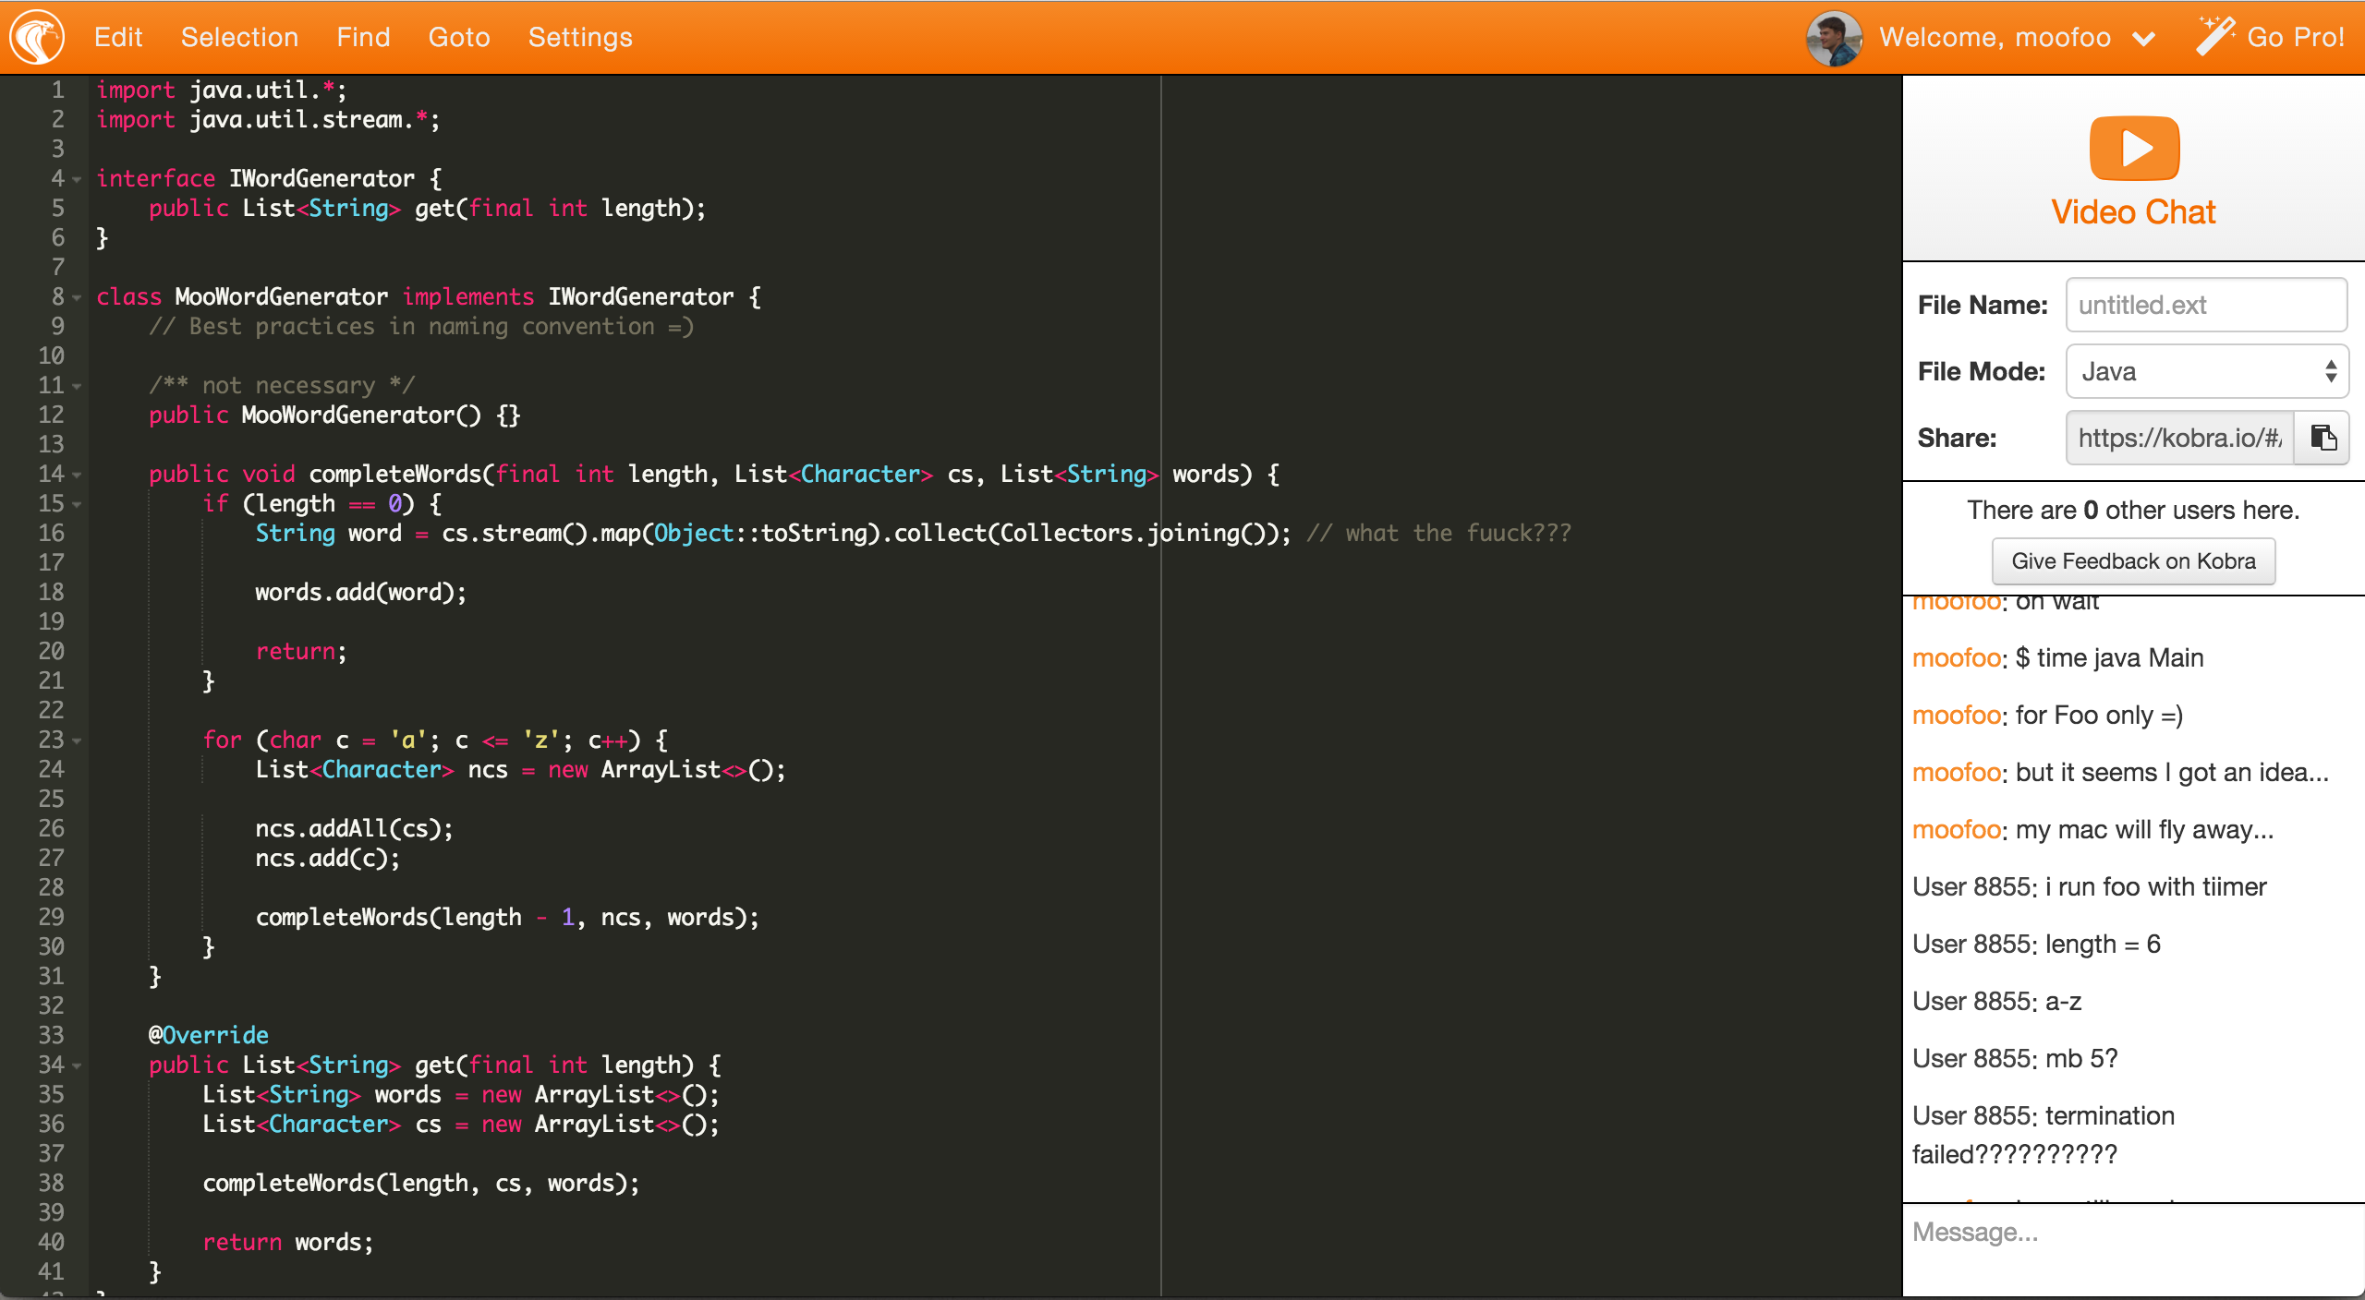Fold the comment block at line 11

click(78, 386)
